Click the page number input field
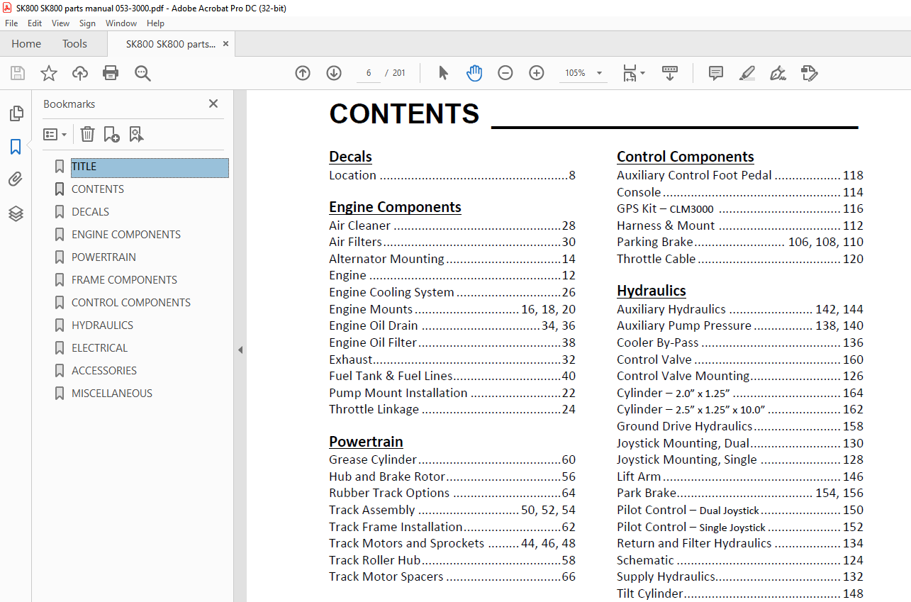The width and height of the screenshot is (911, 602). (369, 73)
